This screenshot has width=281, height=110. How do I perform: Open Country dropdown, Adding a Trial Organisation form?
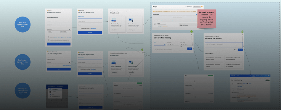tap(91, 100)
